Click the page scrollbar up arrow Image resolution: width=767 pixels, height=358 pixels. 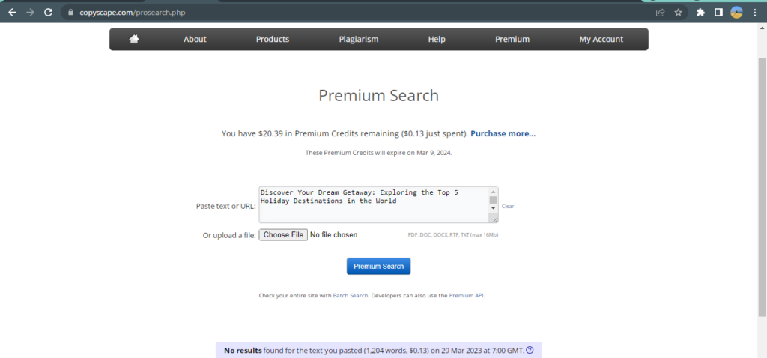pos(762,28)
